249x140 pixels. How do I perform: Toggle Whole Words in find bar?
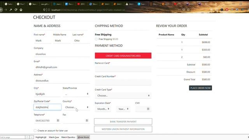pos(83,137)
